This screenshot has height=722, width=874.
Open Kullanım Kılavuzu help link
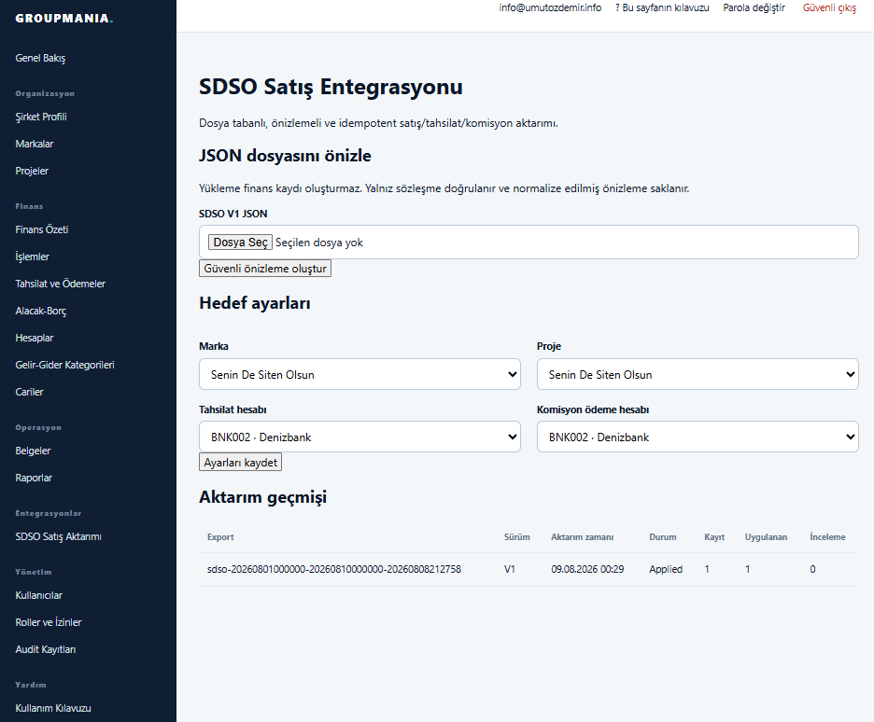coord(53,708)
